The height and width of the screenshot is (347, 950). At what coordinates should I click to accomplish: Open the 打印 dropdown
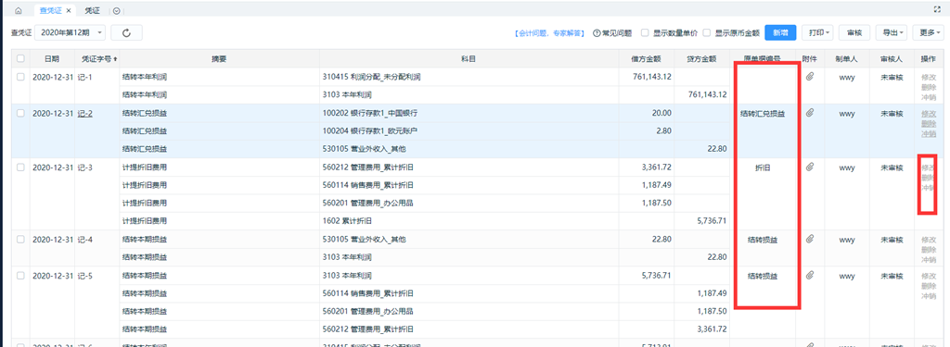click(818, 32)
